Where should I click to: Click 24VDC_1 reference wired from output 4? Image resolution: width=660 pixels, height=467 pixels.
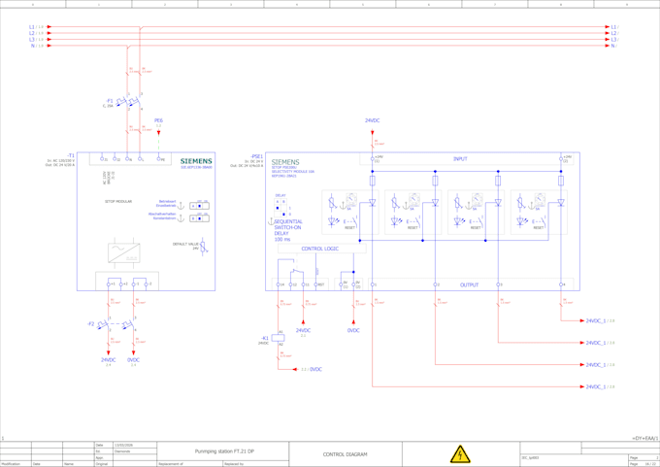point(600,320)
